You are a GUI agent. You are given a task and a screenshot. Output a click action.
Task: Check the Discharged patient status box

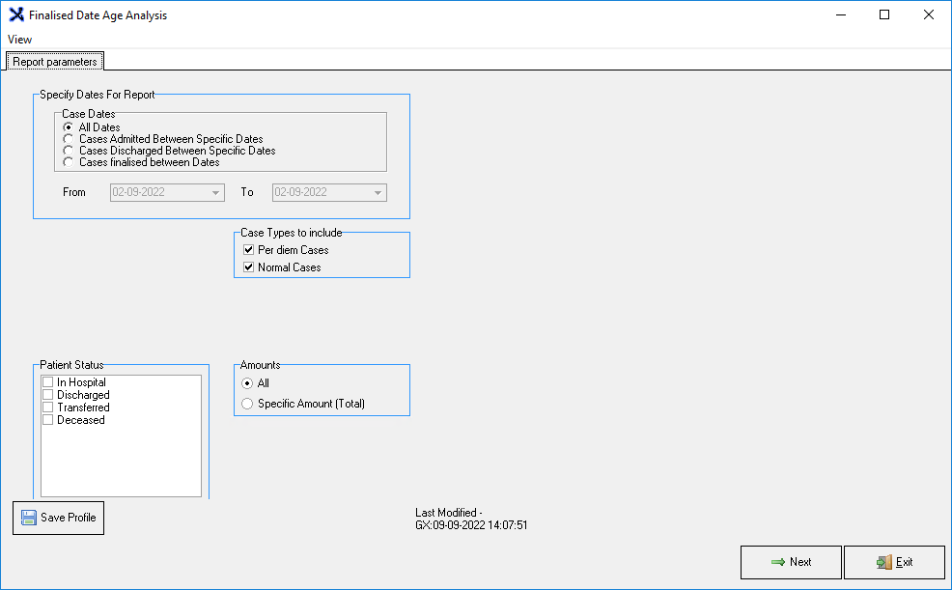48,395
